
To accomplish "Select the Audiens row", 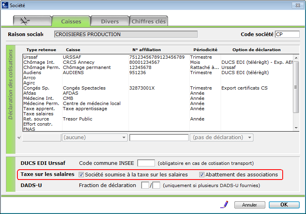I will (x=158, y=73).
